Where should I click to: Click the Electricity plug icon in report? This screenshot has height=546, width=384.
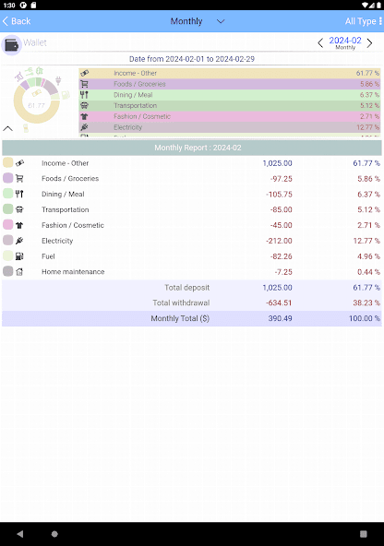tap(19, 241)
